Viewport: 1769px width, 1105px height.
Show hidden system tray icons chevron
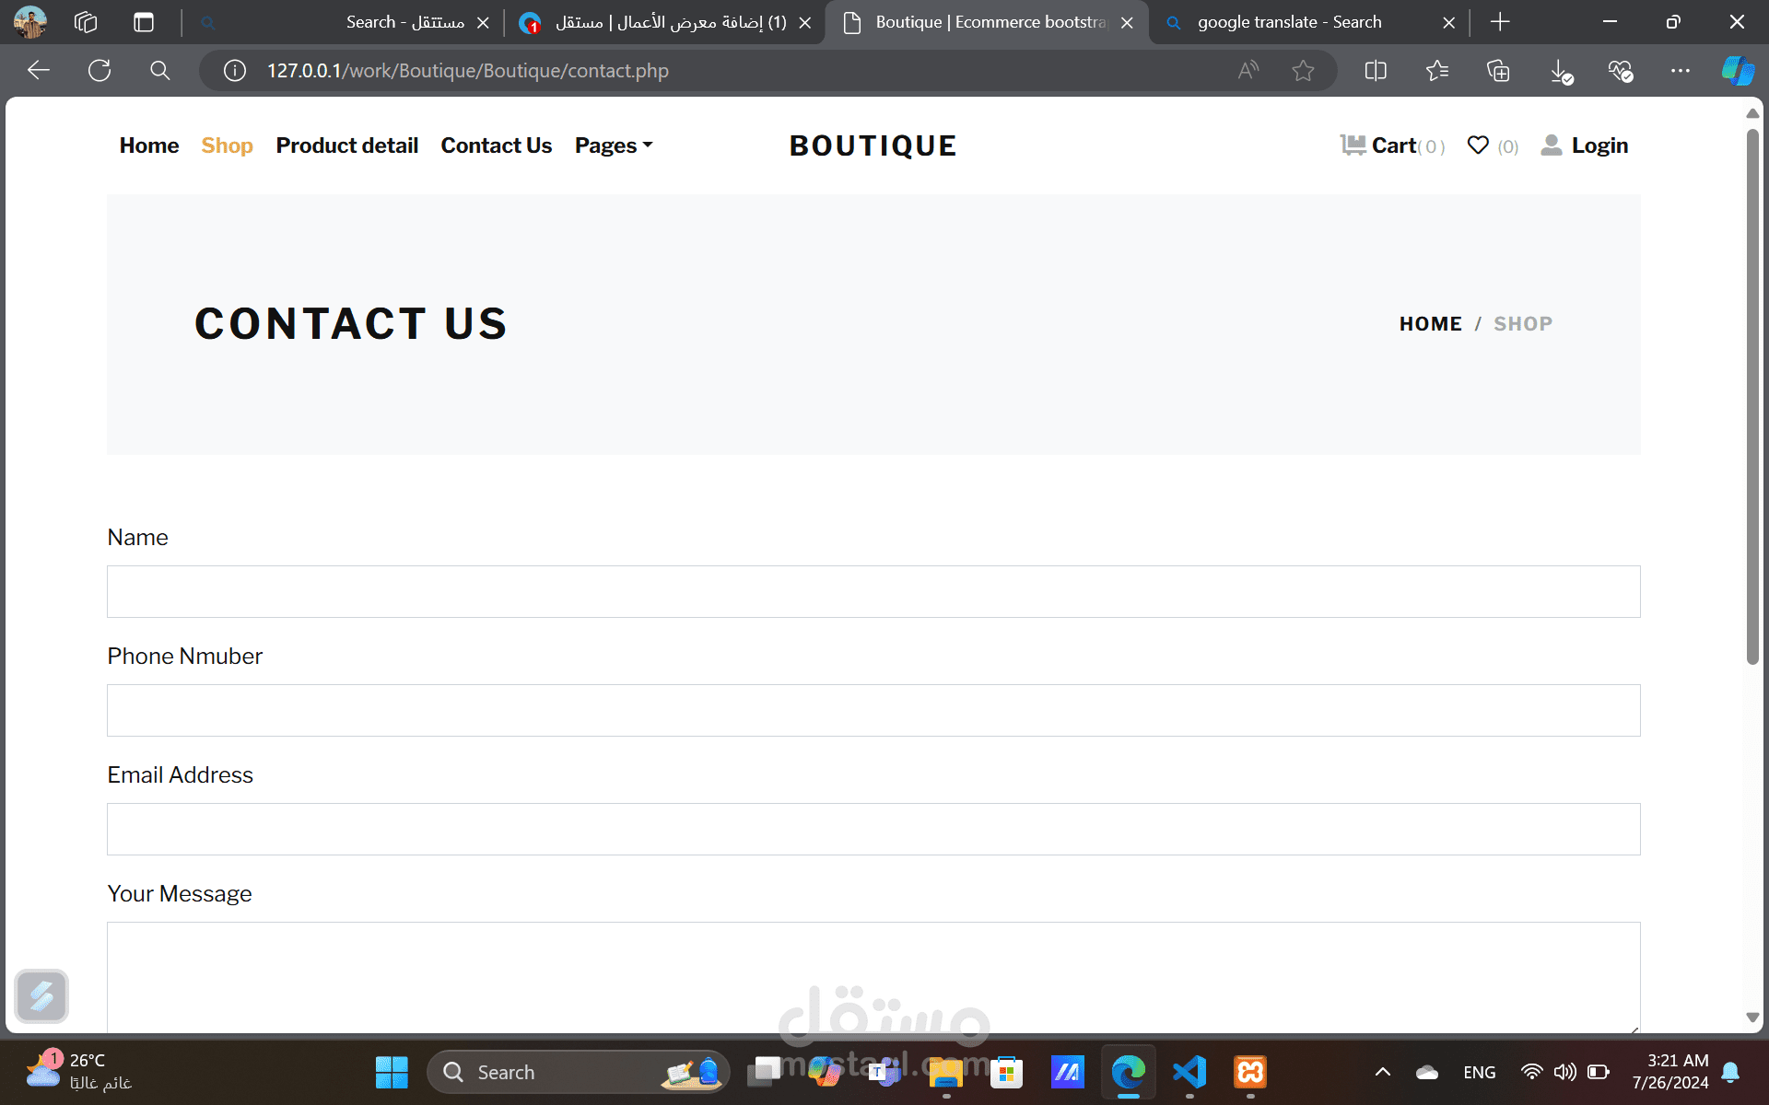click(1382, 1072)
